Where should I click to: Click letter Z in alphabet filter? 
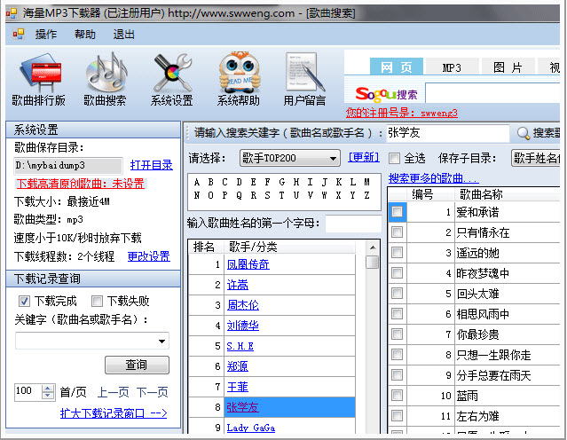(366, 195)
